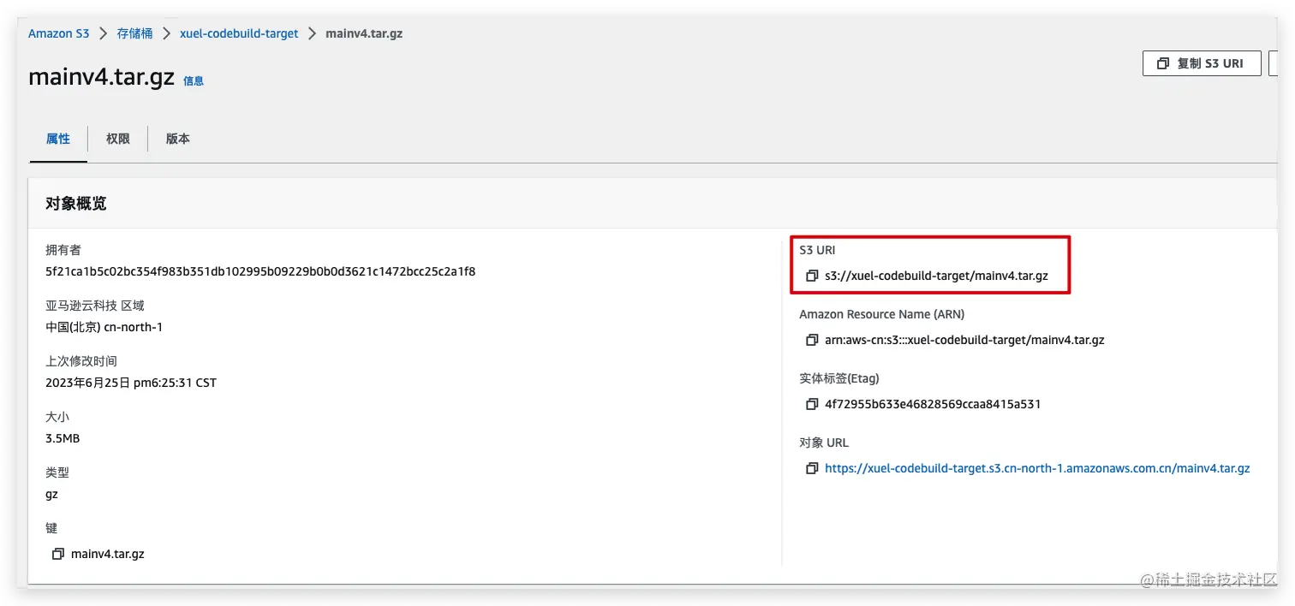Click the owner ID hash text
The image size is (1295, 606).
point(260,271)
